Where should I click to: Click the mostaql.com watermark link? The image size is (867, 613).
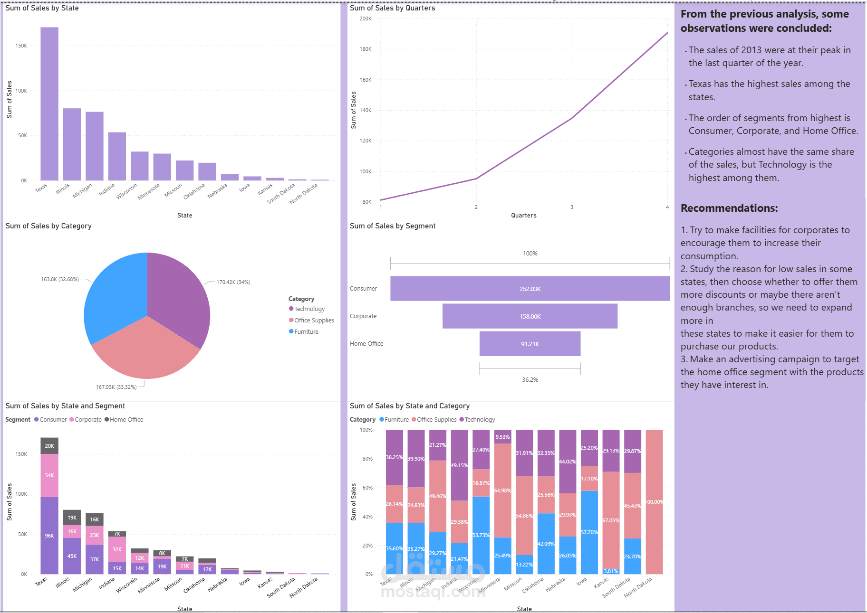(x=433, y=591)
